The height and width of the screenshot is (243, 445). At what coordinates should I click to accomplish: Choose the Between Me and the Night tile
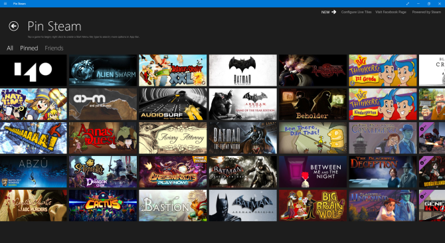tap(313, 171)
